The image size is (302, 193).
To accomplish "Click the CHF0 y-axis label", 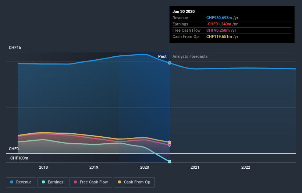I will pyautogui.click(x=14, y=149).
